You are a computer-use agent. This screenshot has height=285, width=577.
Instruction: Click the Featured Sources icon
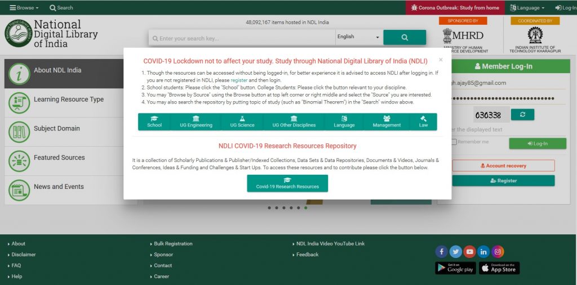point(19,161)
